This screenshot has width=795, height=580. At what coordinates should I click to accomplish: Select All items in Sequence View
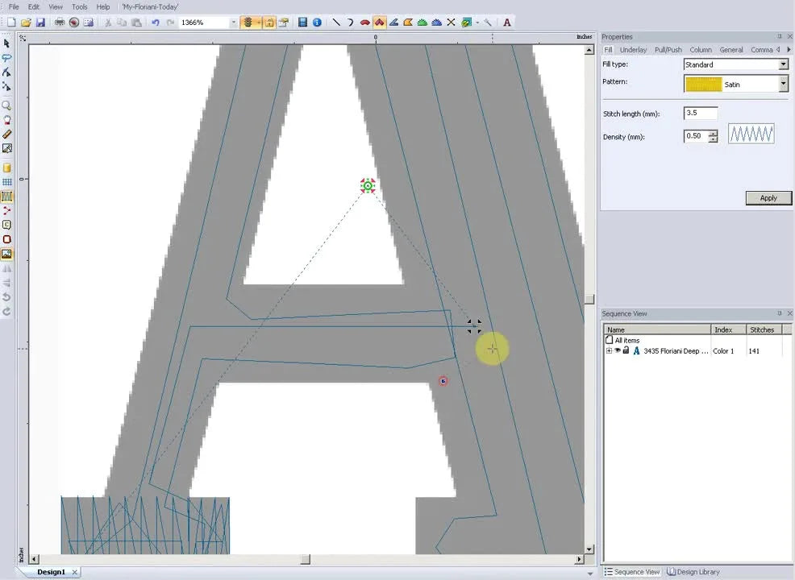click(x=626, y=341)
